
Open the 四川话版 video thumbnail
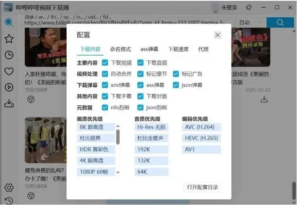tap(251, 47)
